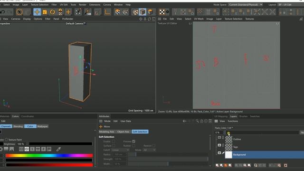Pick color with eyedropper tool
The height and width of the screenshot is (171, 304).
point(58,149)
